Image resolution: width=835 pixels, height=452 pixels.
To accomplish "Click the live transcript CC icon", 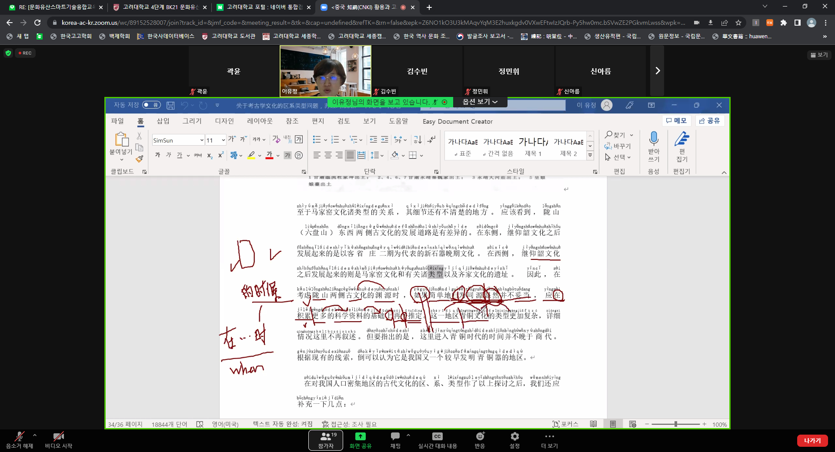I will click(437, 436).
